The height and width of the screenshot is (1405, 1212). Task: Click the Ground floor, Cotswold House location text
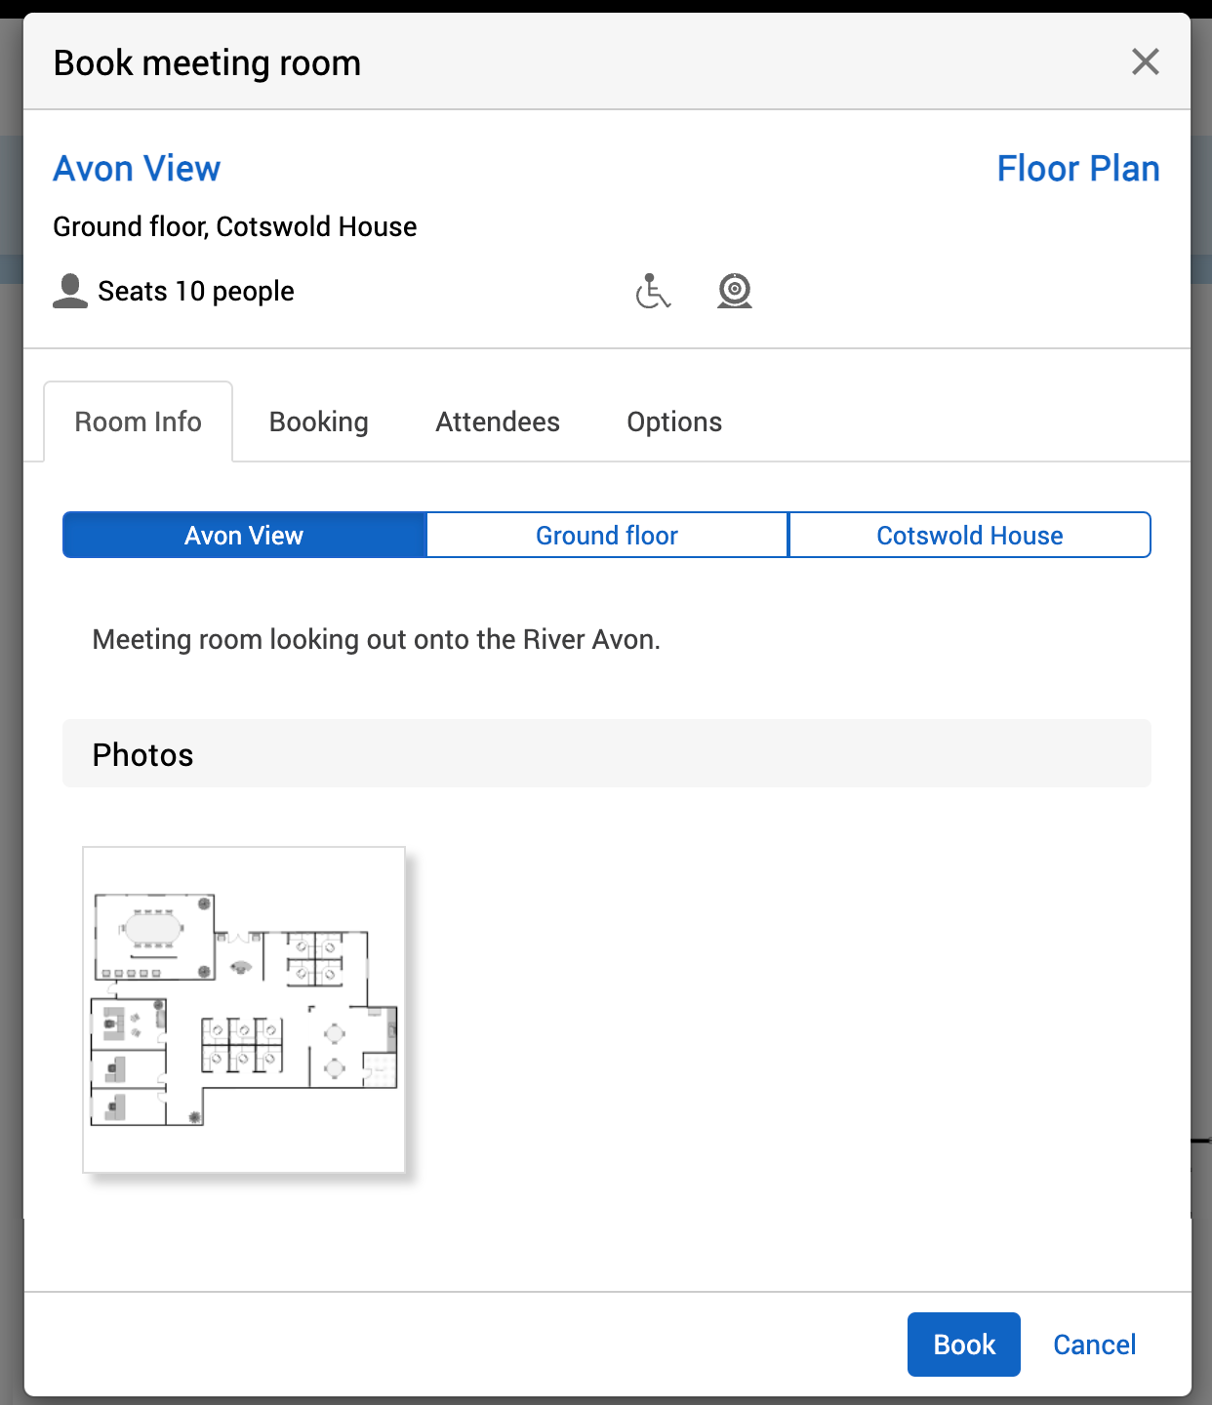tap(234, 226)
